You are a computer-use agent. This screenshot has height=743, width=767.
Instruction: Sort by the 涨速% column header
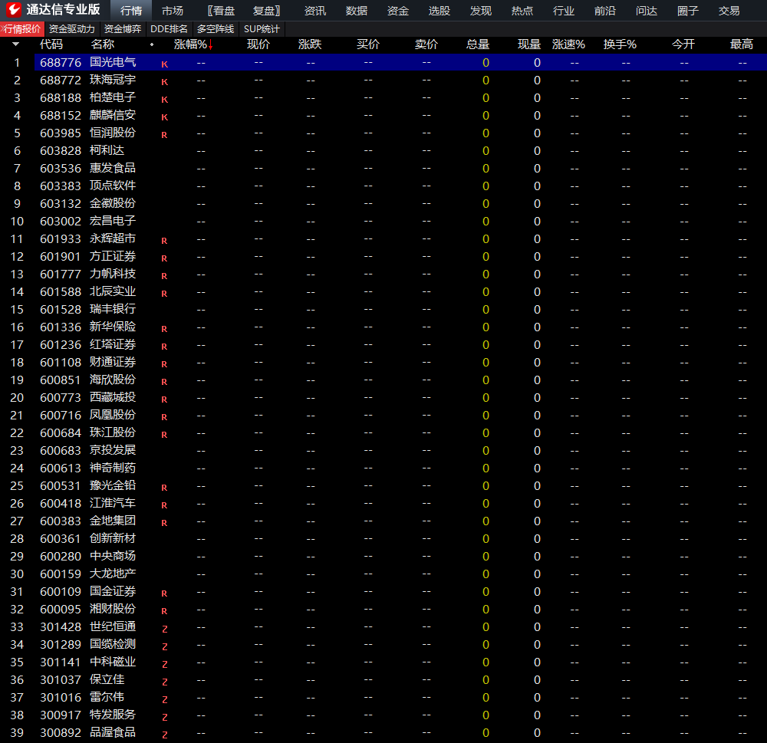point(568,44)
